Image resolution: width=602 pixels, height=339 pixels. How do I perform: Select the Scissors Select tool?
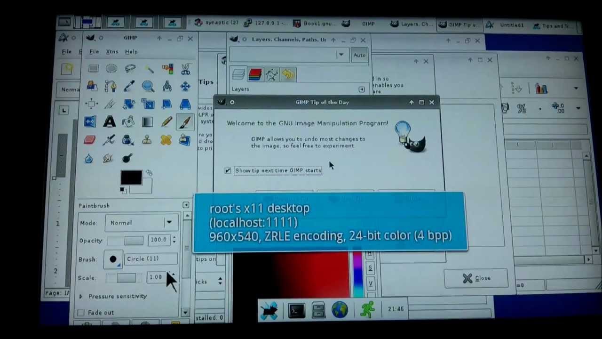coord(186,69)
